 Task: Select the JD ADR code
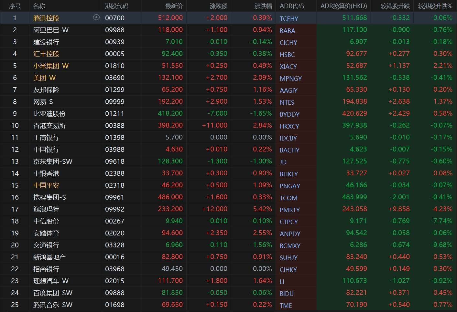(x=283, y=162)
